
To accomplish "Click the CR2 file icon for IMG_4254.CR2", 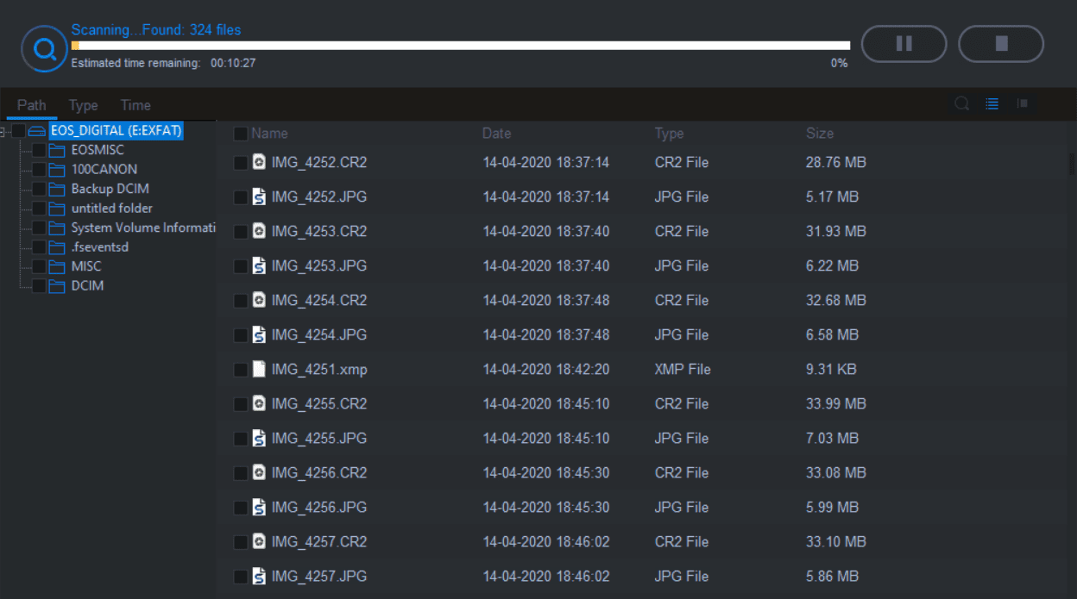I will [x=259, y=300].
